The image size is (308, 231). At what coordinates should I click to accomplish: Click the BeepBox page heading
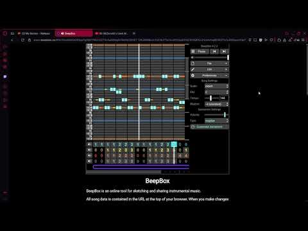tap(157, 181)
